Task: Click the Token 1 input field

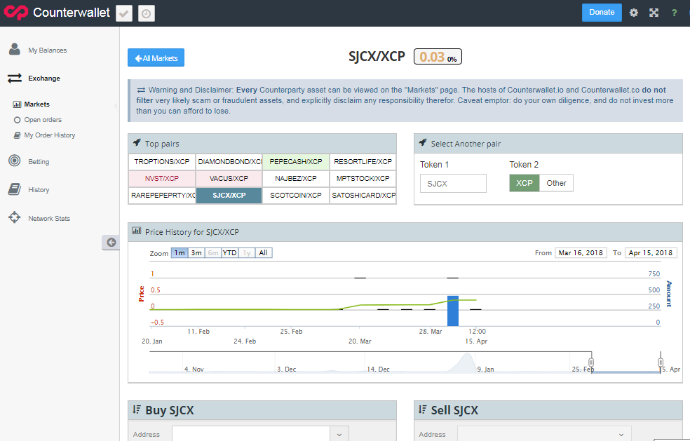Action: 453,184
